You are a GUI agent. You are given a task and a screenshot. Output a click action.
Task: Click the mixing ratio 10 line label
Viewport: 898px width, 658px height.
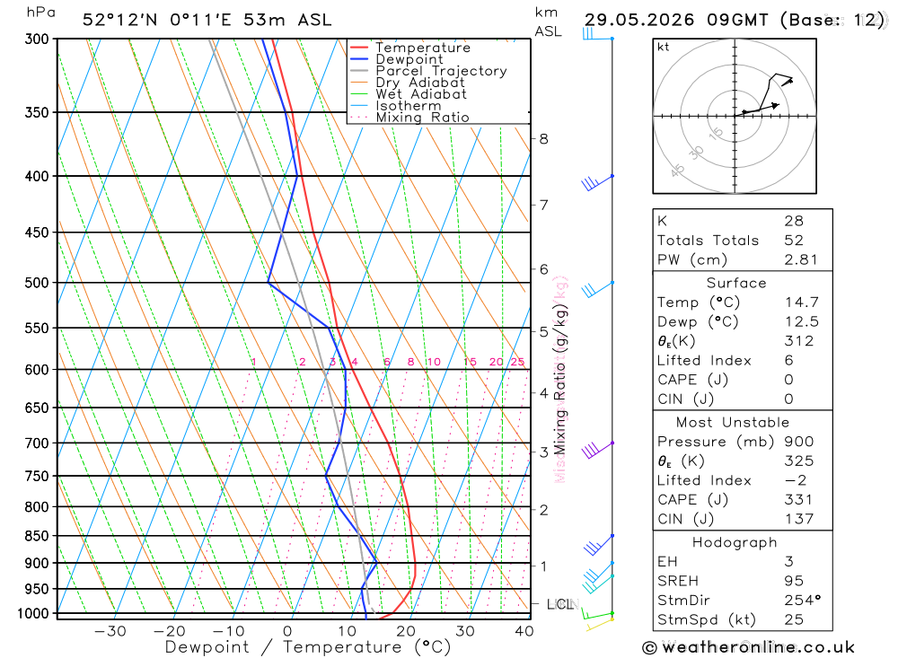[x=434, y=362]
